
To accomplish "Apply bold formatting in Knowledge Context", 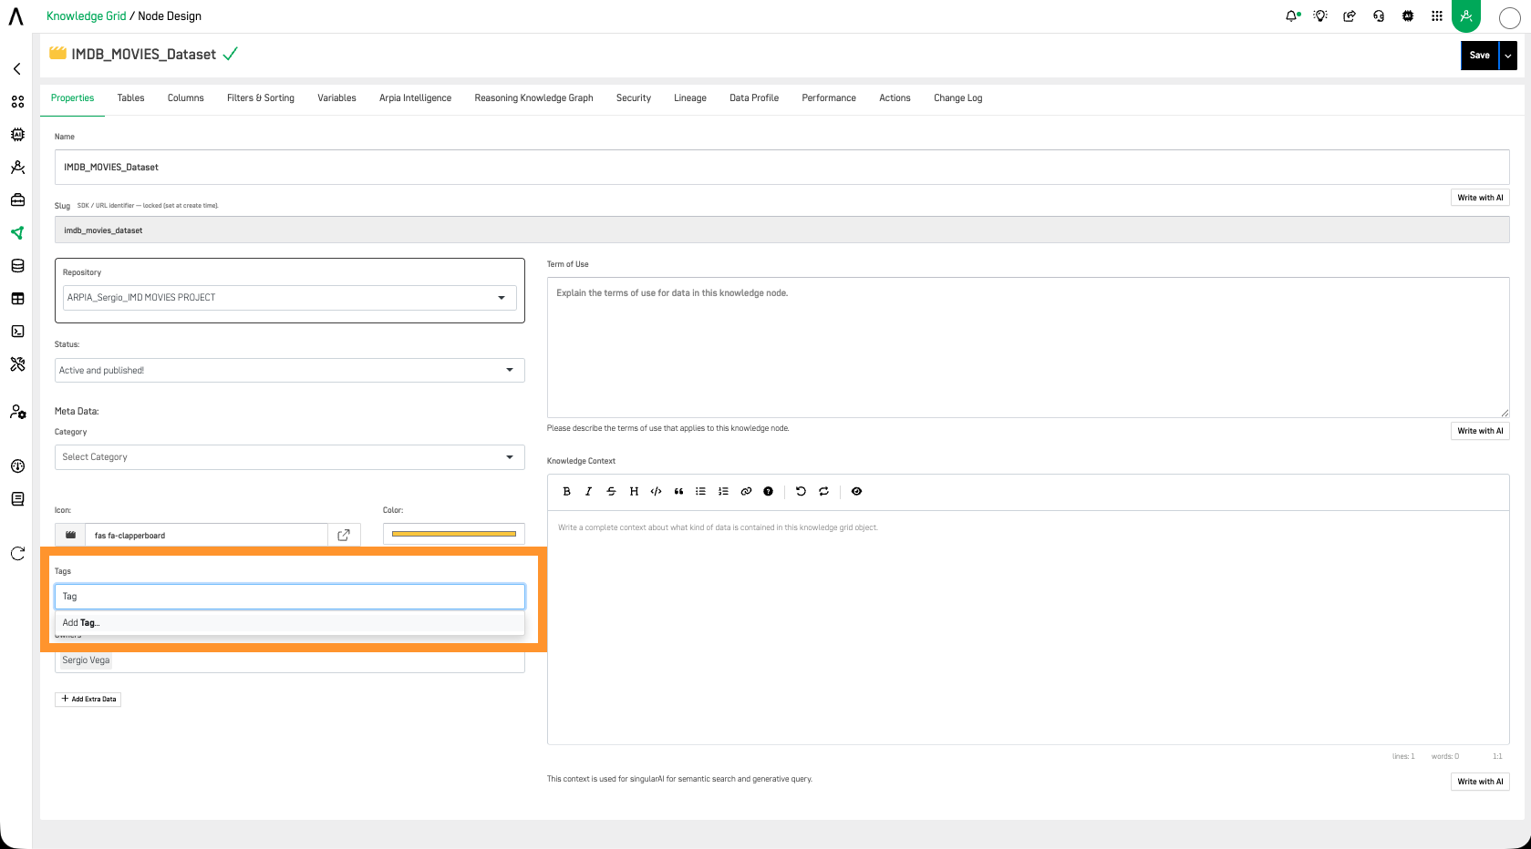I will (x=566, y=491).
